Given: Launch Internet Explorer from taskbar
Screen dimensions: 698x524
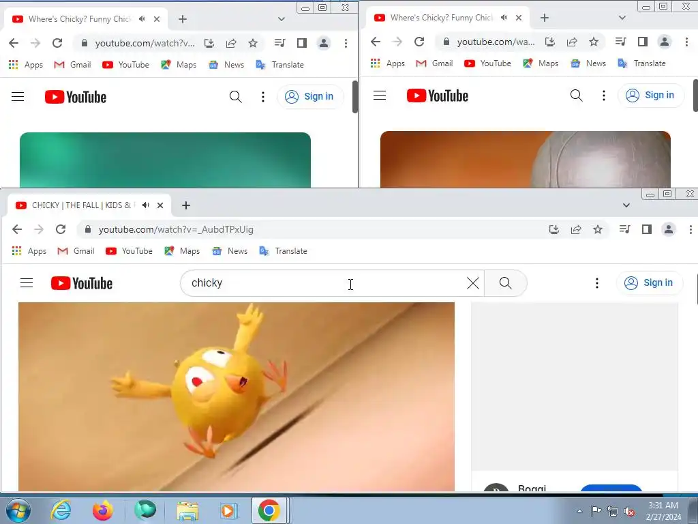Looking at the screenshot, I should coord(61,510).
